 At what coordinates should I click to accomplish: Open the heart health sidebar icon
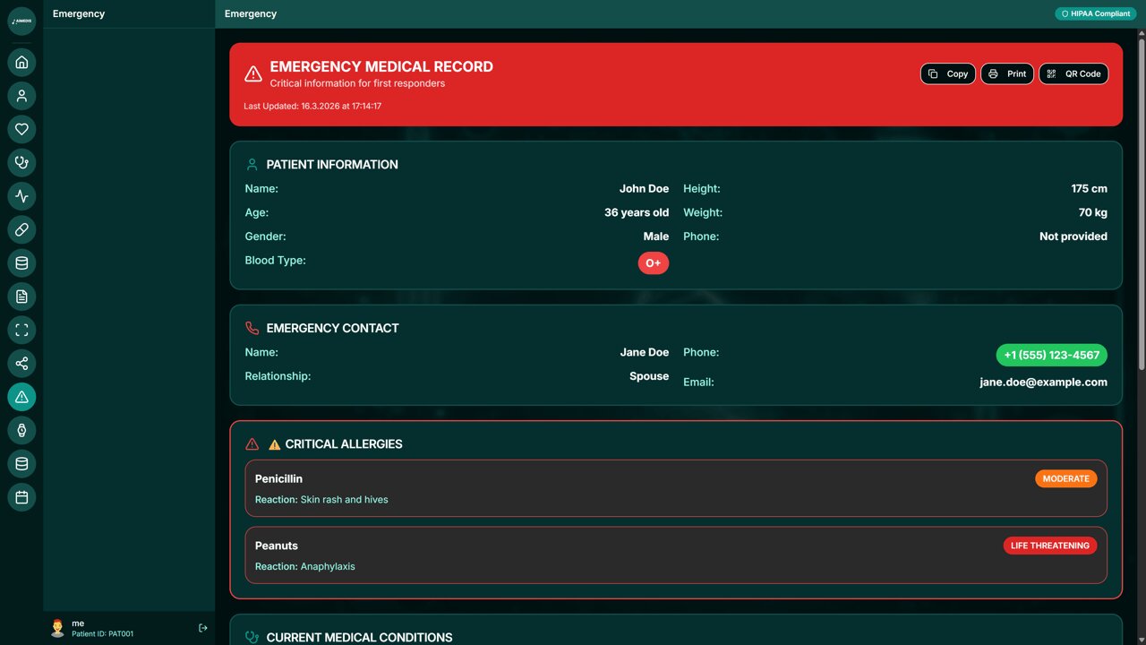(x=21, y=129)
